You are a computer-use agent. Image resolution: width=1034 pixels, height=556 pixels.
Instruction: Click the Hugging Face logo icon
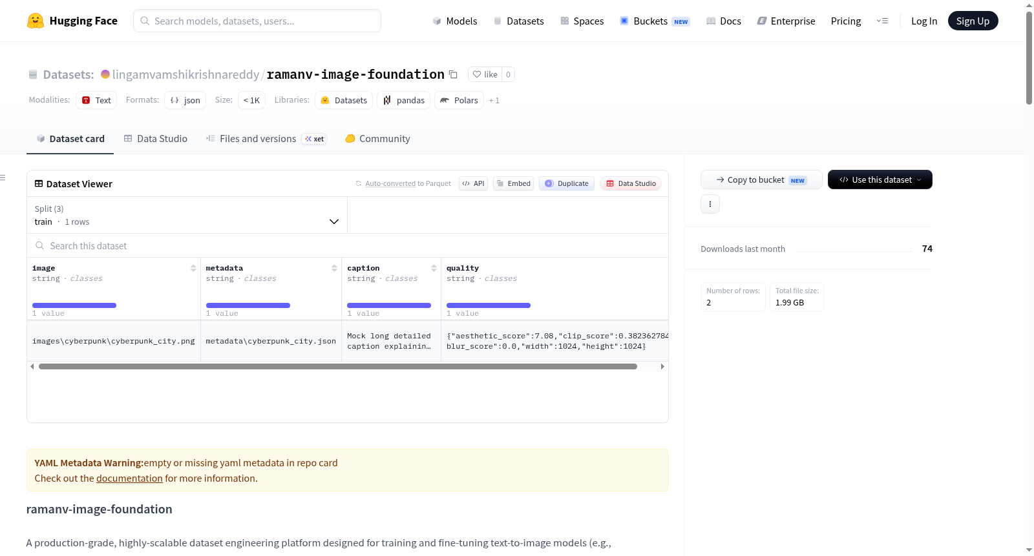click(x=36, y=21)
